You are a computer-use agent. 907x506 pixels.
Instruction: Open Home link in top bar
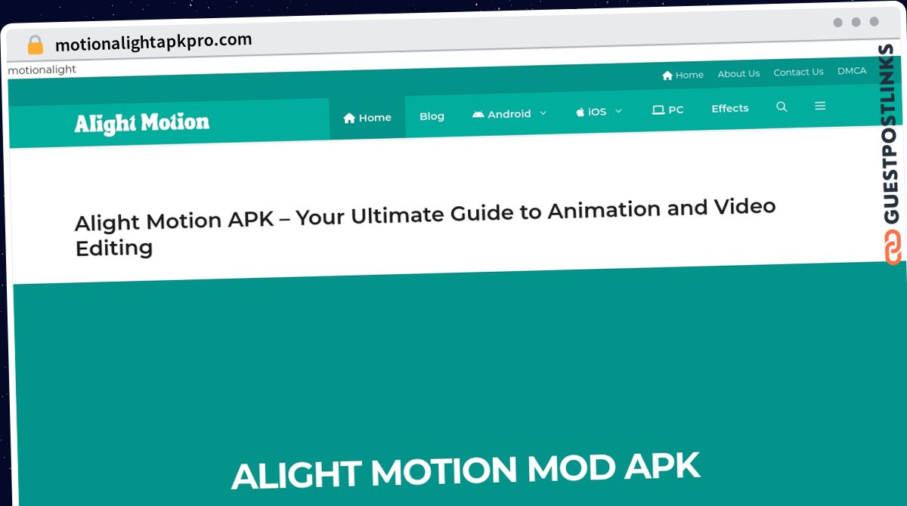click(683, 75)
